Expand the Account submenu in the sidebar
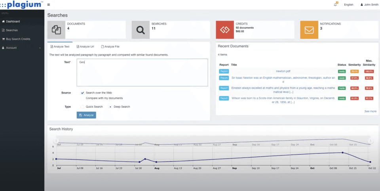This screenshot has height=191, width=380. [22, 48]
